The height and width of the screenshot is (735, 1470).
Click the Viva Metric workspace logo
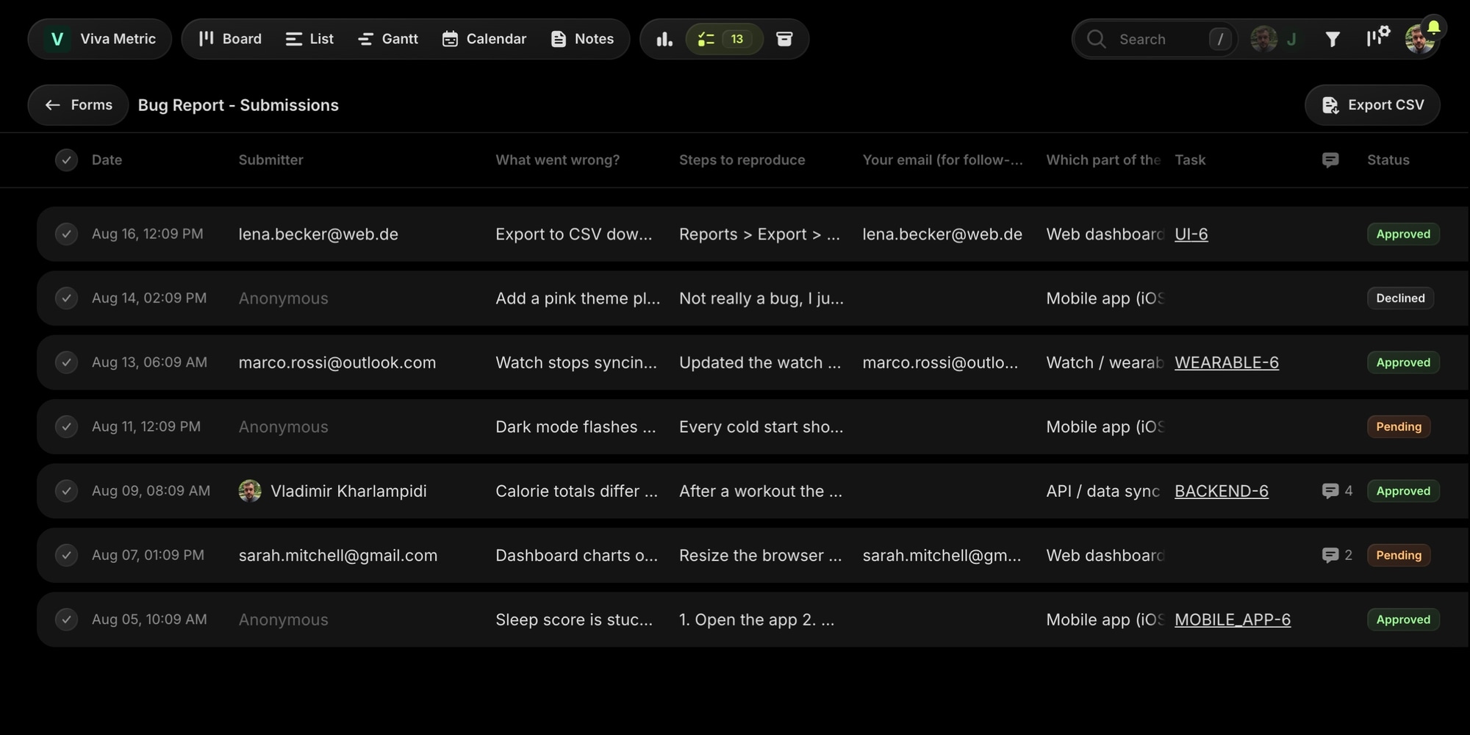pos(57,39)
